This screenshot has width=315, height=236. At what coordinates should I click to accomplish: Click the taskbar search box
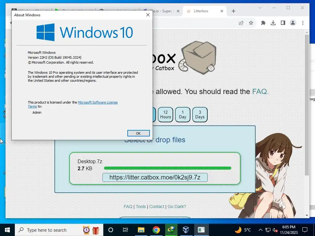click(59, 230)
